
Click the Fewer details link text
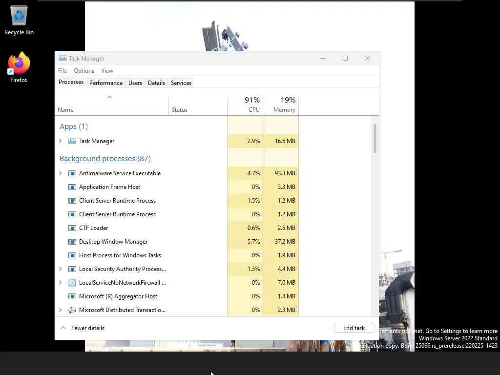[88, 328]
